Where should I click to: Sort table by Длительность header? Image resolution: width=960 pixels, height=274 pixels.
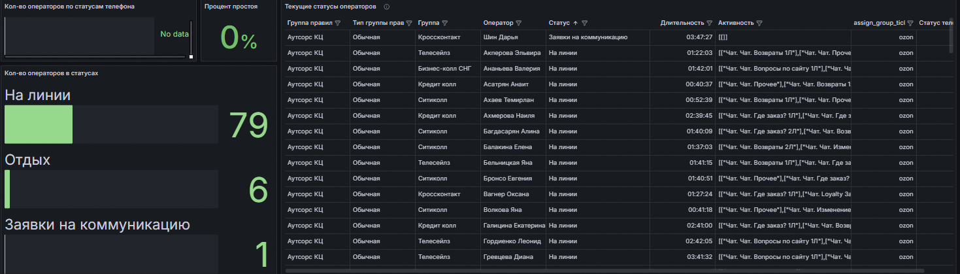point(682,23)
